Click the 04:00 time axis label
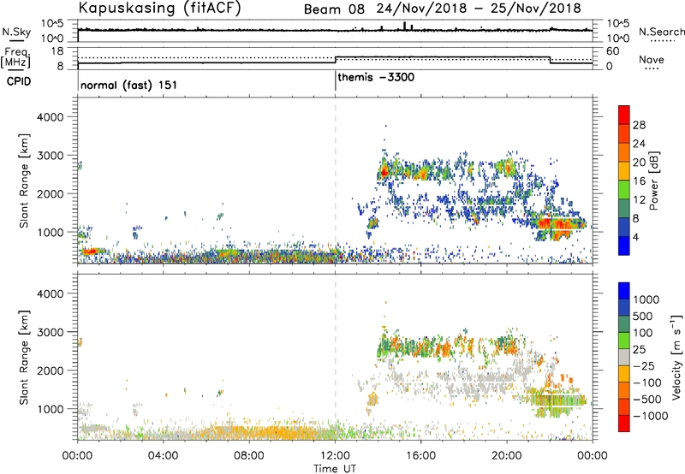The width and height of the screenshot is (685, 474). click(164, 456)
